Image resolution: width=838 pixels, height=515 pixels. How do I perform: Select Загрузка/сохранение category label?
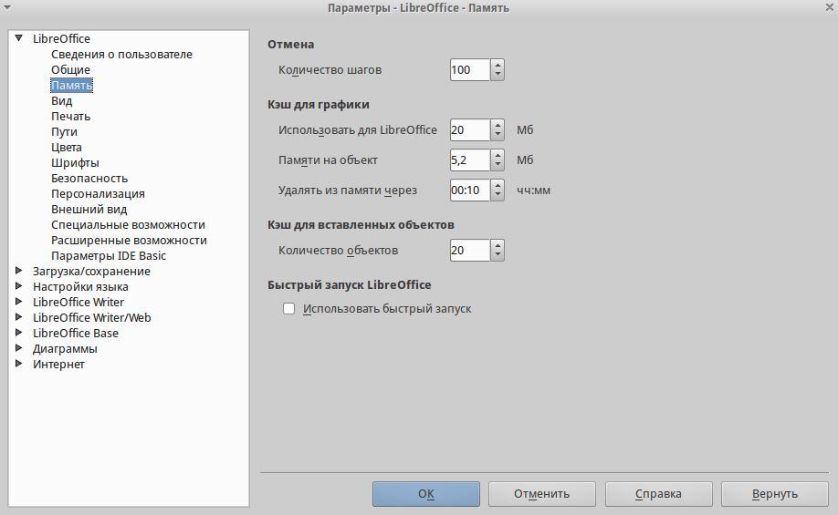(x=91, y=271)
